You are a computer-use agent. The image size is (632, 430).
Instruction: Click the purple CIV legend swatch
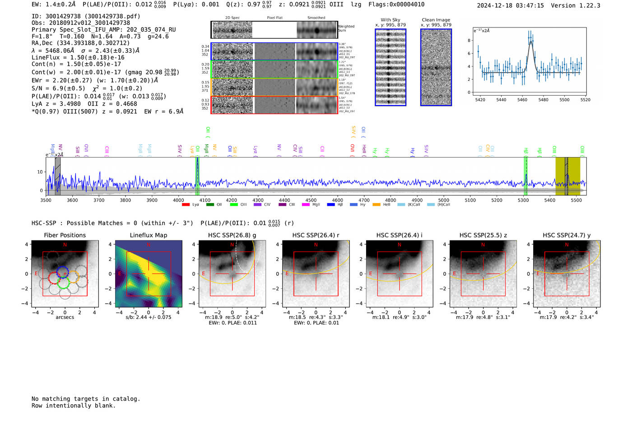pyautogui.click(x=258, y=205)
